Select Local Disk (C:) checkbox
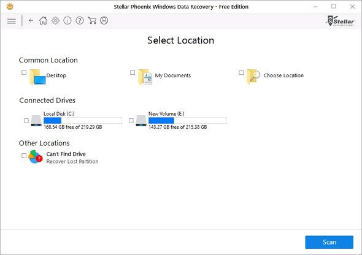The width and height of the screenshot is (362, 255). click(26, 121)
